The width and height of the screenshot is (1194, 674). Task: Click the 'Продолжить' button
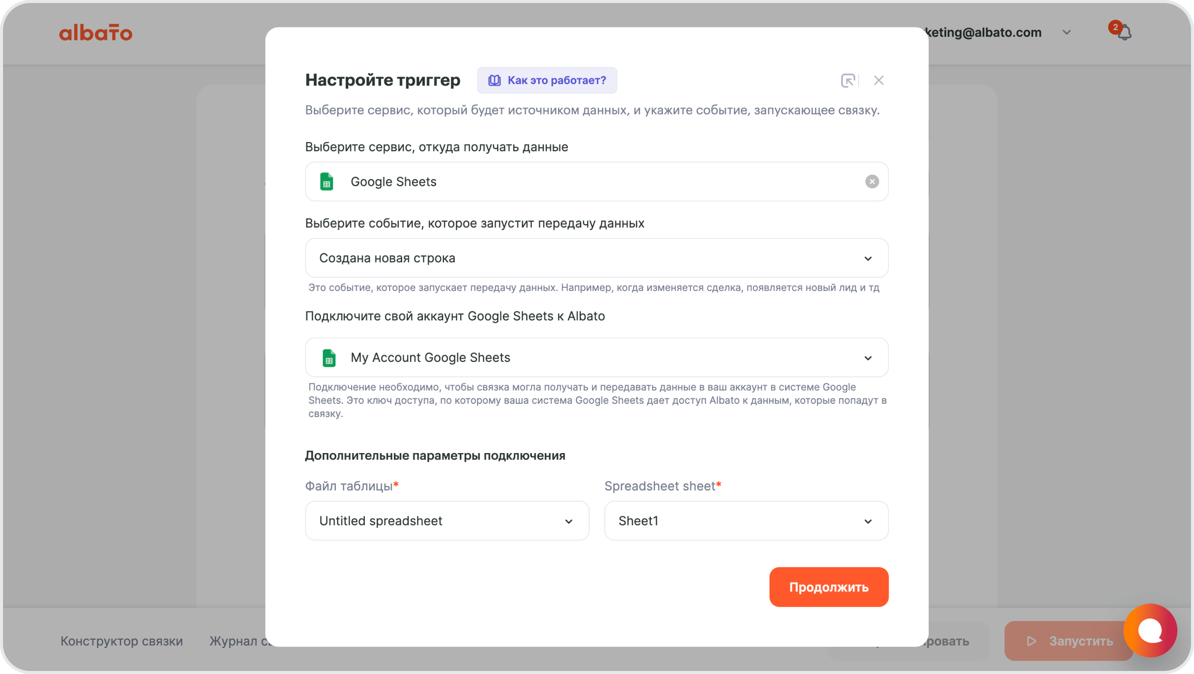pos(829,587)
